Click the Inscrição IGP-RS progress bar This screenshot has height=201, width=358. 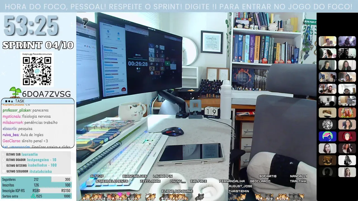click(x=36, y=191)
